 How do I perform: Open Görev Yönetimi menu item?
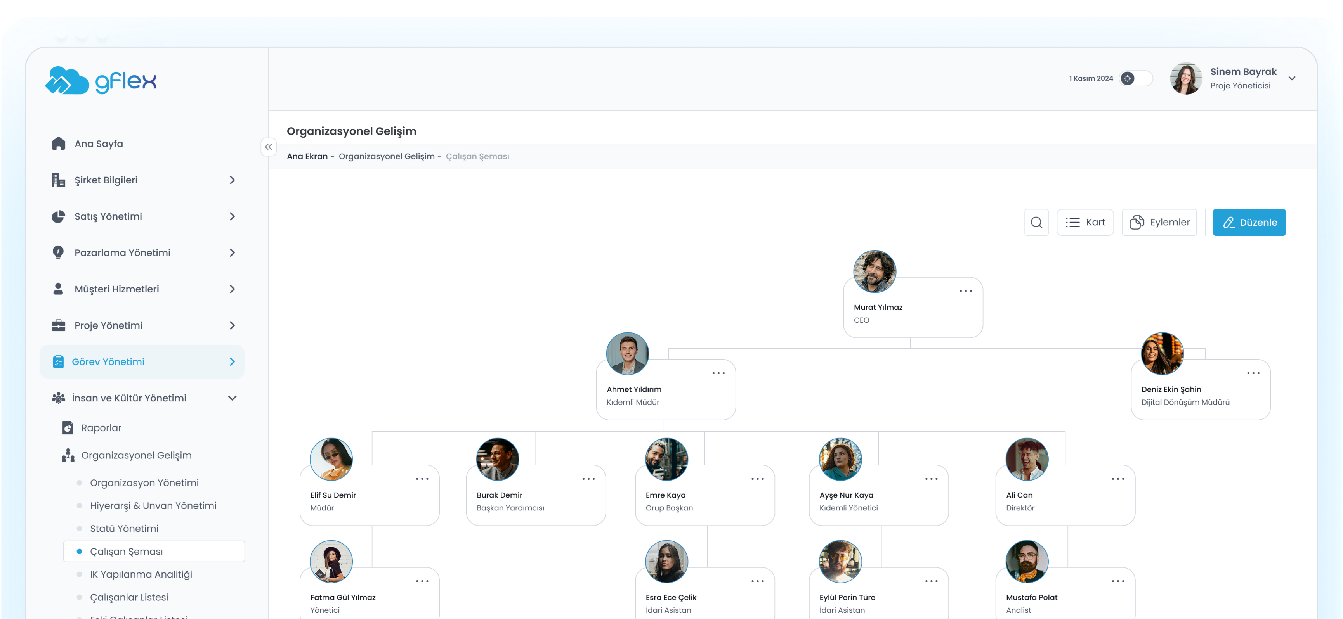click(108, 361)
